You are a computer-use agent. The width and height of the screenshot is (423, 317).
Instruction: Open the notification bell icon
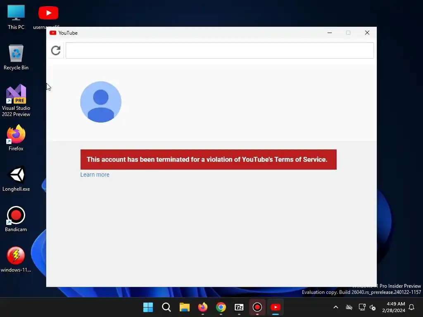412,307
